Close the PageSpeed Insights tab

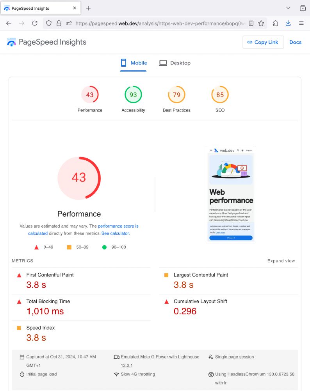tap(75, 8)
